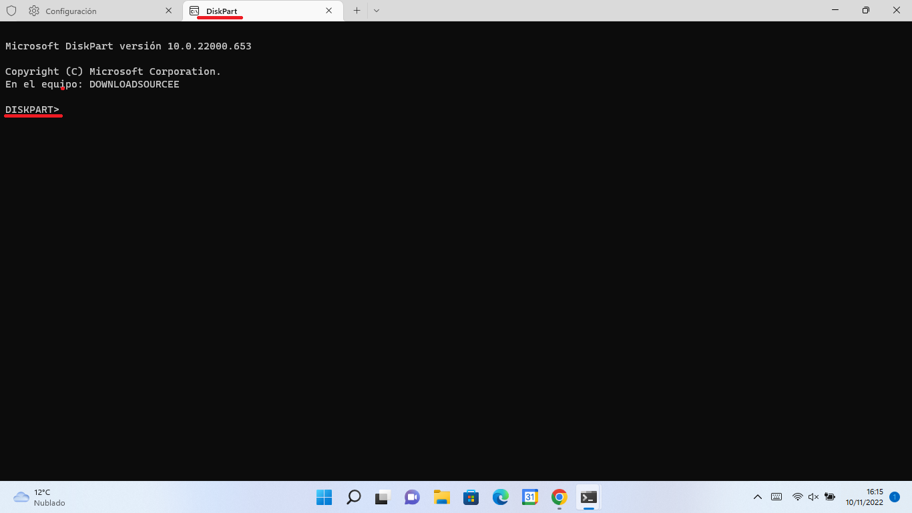Open the calendar app on the taskbar
The height and width of the screenshot is (513, 912).
pos(530,497)
